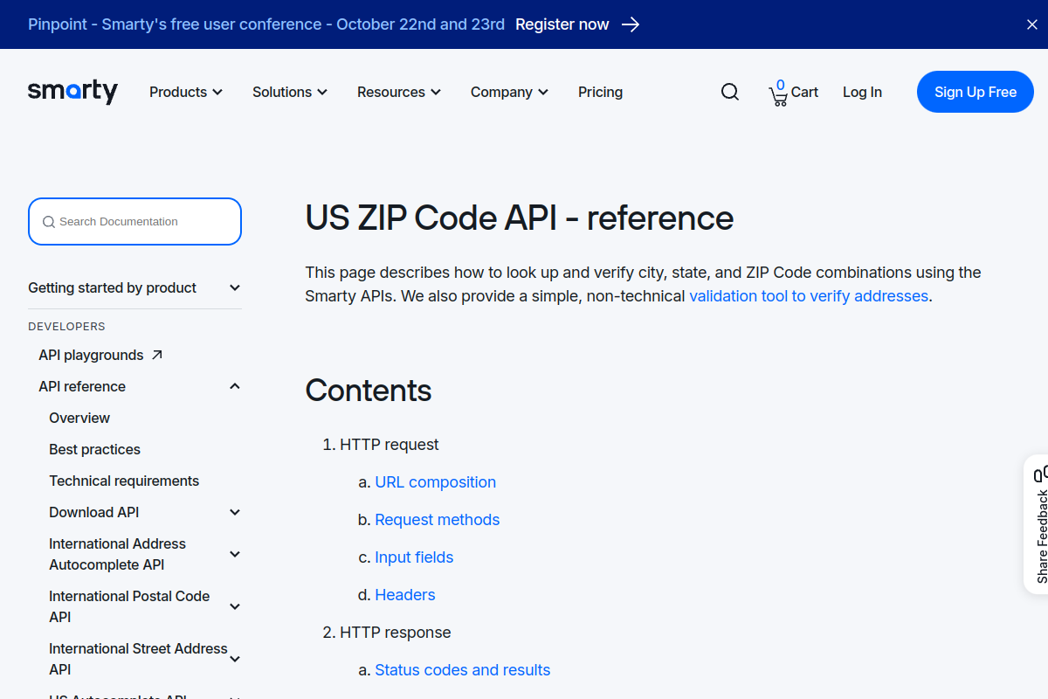
Task: Open validation tool to verify addresses link
Action: (809, 296)
